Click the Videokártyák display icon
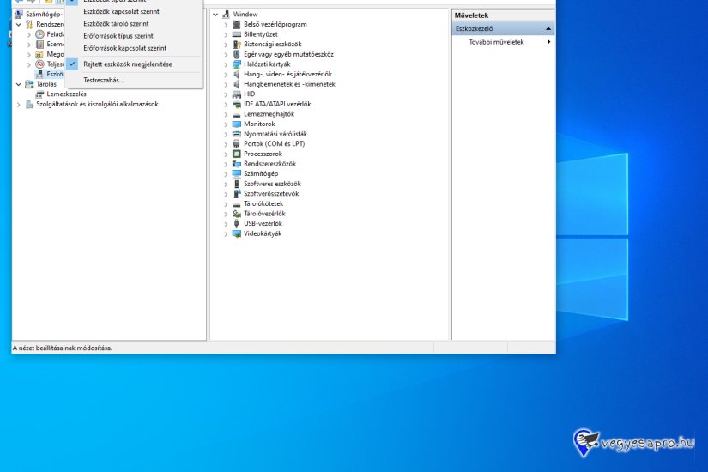The width and height of the screenshot is (708, 472). pos(237,233)
